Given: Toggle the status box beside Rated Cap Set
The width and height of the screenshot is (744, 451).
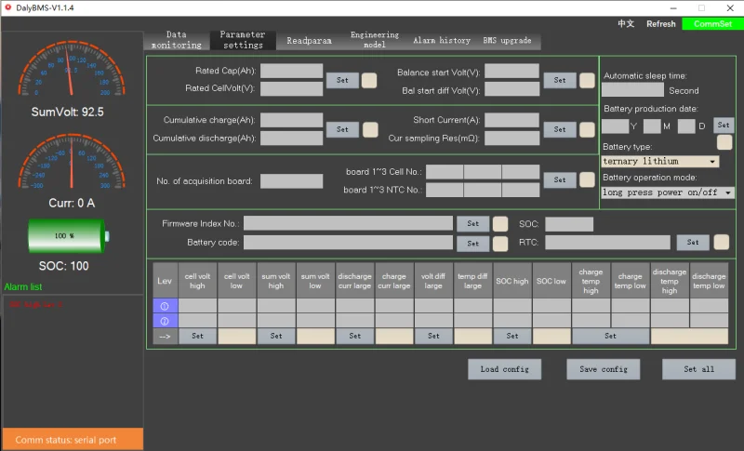Looking at the screenshot, I should tap(369, 80).
